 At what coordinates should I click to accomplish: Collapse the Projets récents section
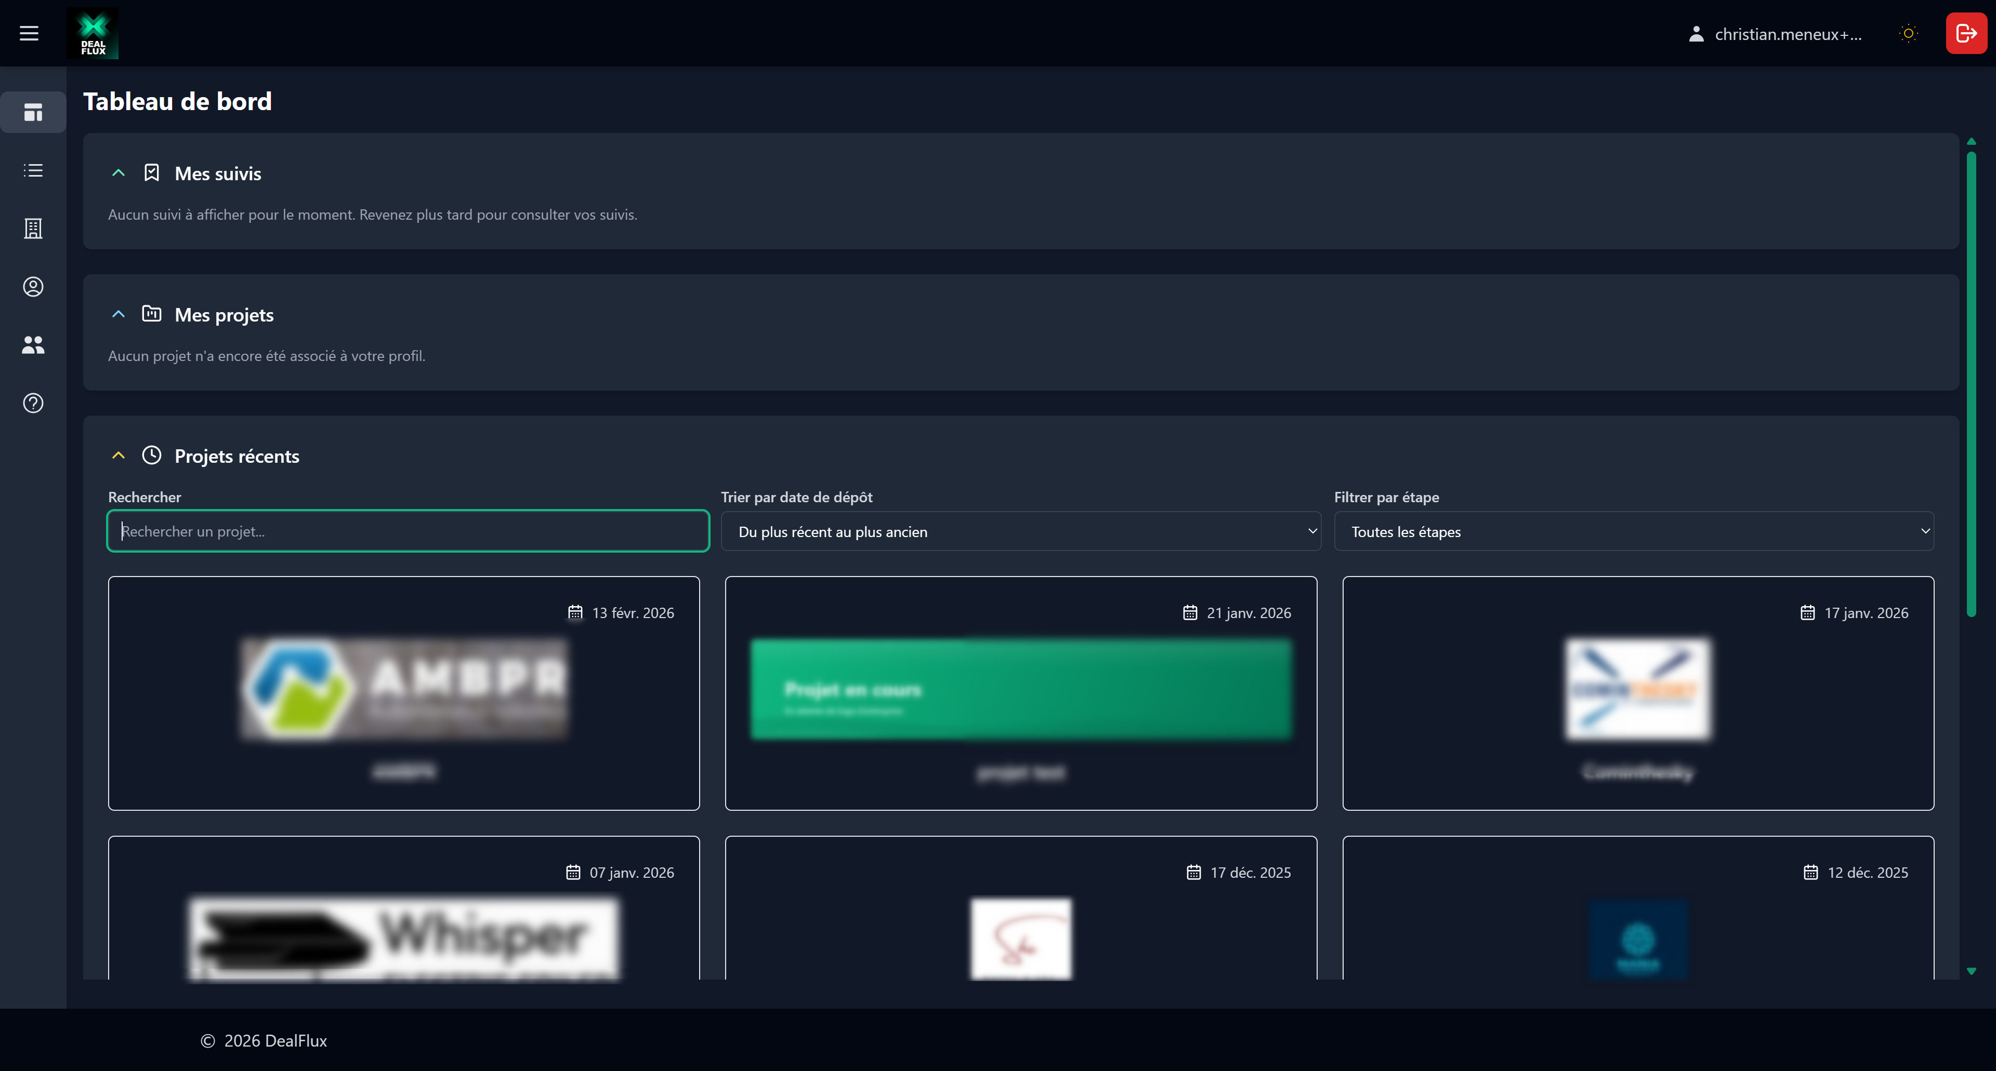click(119, 456)
